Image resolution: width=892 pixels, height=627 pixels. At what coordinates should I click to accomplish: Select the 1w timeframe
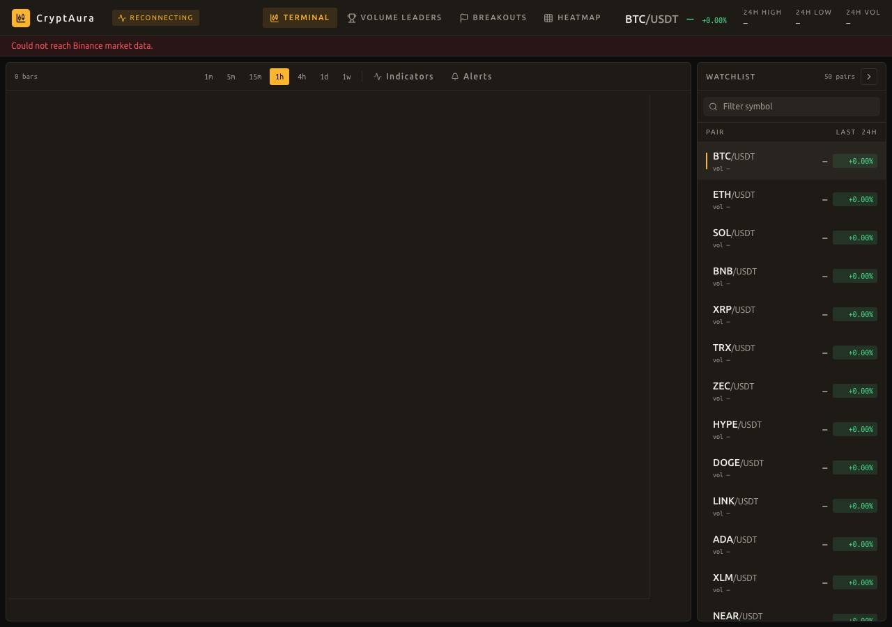(346, 77)
